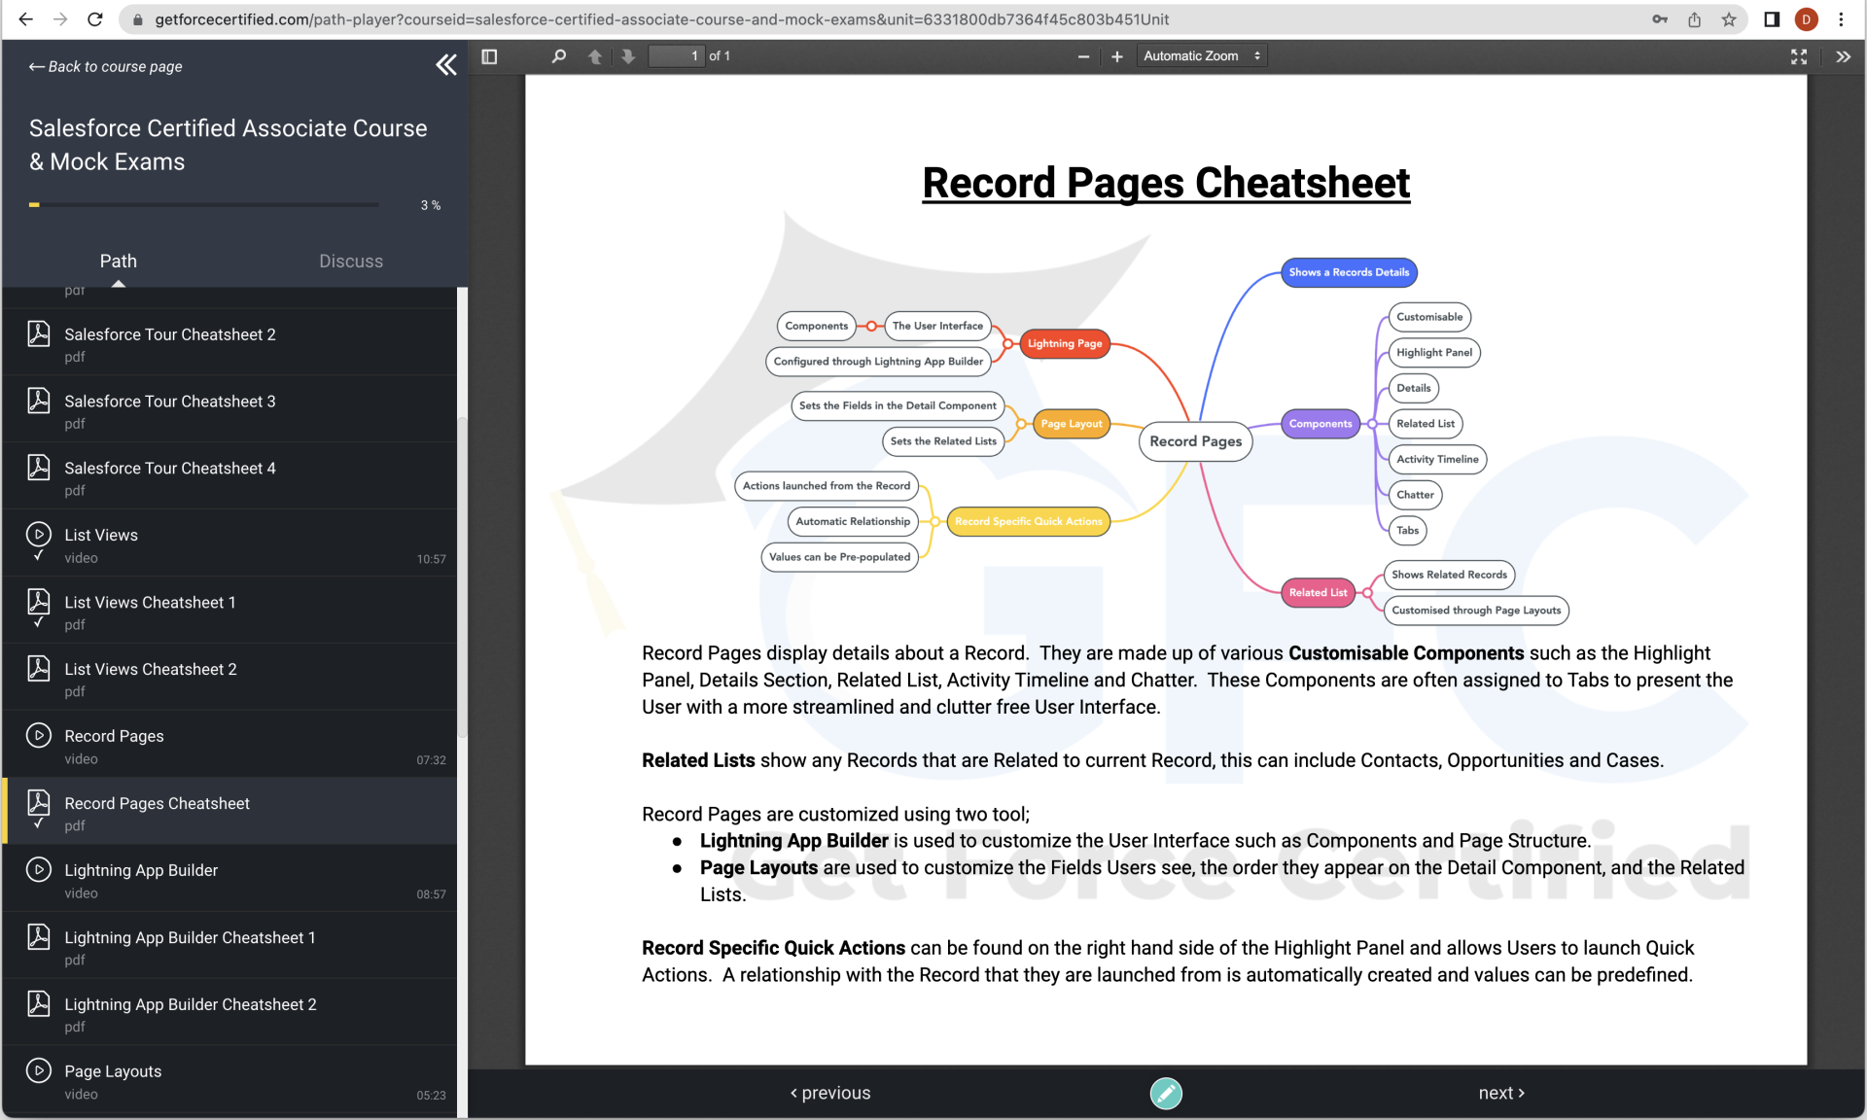This screenshot has width=1867, height=1120.
Task: Click the previous navigation button
Action: (828, 1094)
